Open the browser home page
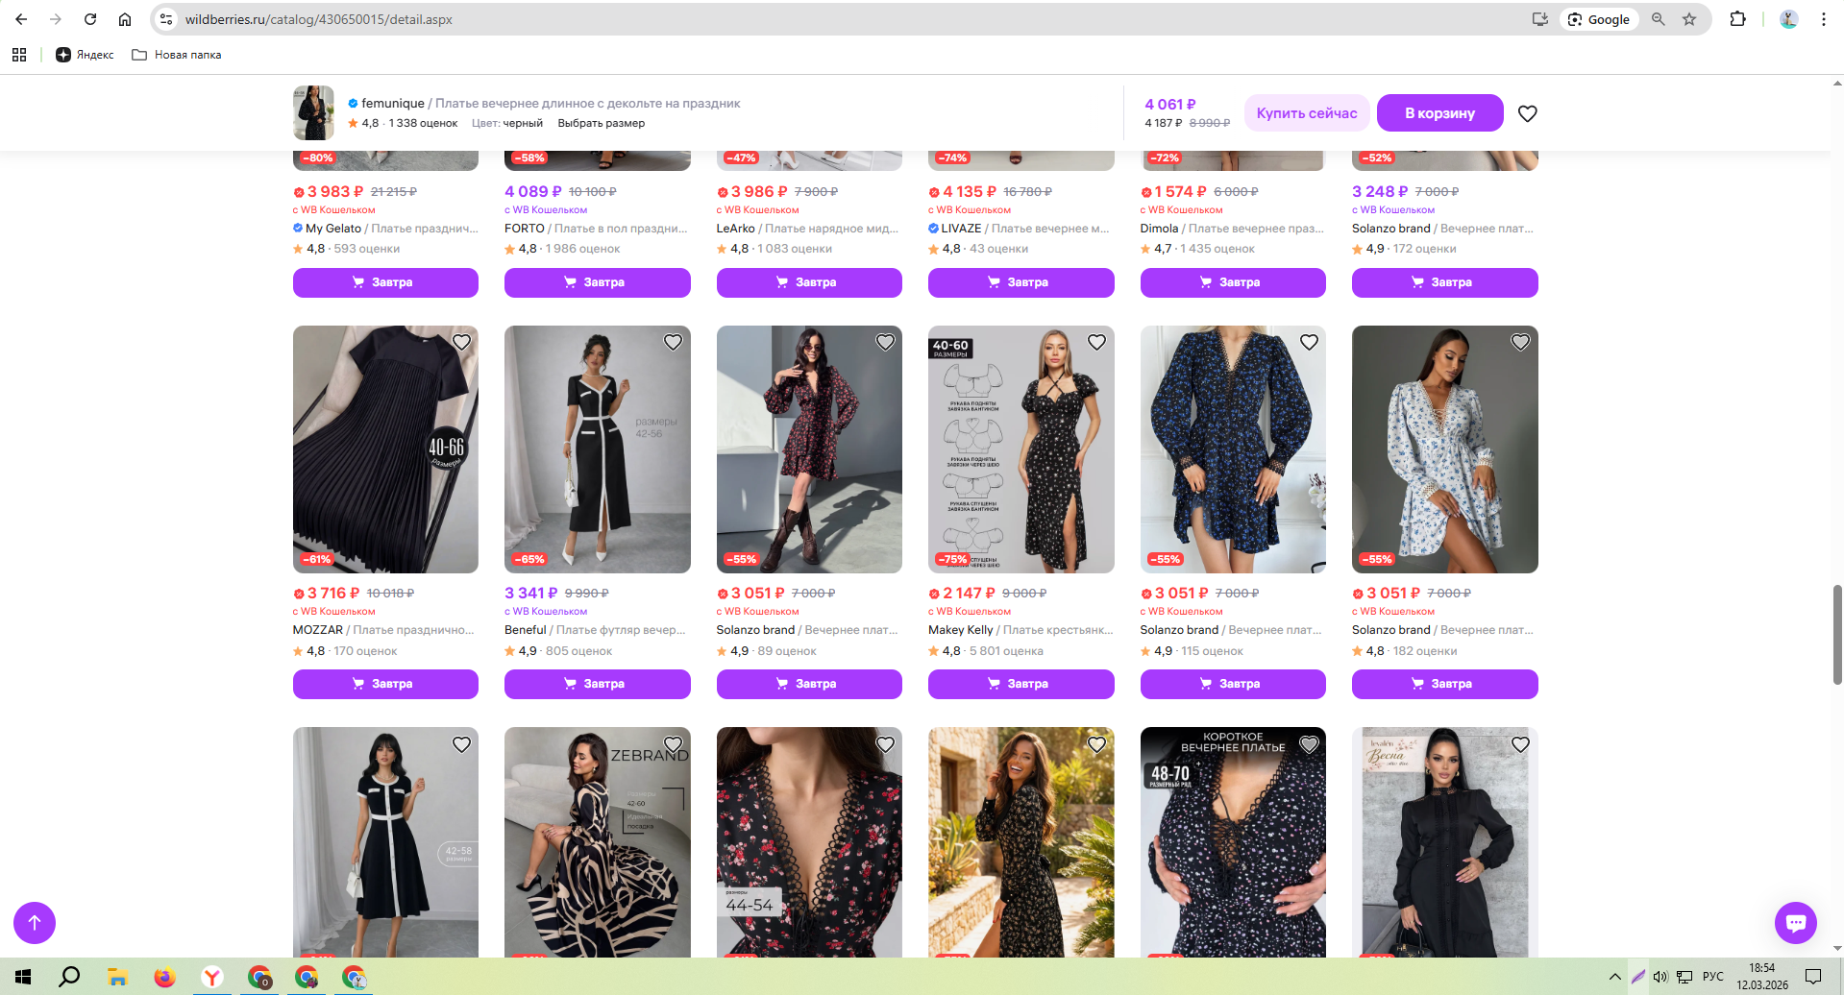1844x995 pixels. tap(125, 19)
